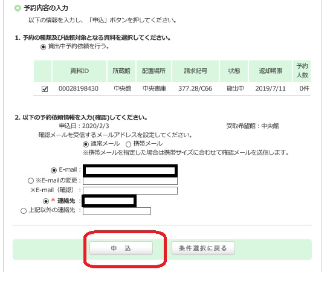Click the 資料ID column header
336x284 pixels.
pos(79,71)
